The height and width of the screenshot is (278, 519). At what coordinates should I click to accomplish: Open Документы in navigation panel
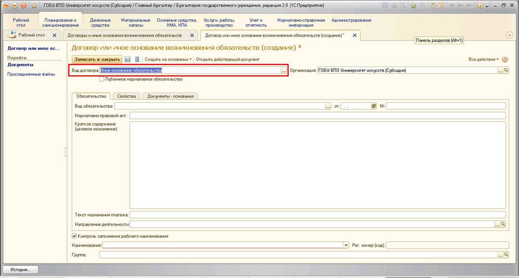point(20,65)
